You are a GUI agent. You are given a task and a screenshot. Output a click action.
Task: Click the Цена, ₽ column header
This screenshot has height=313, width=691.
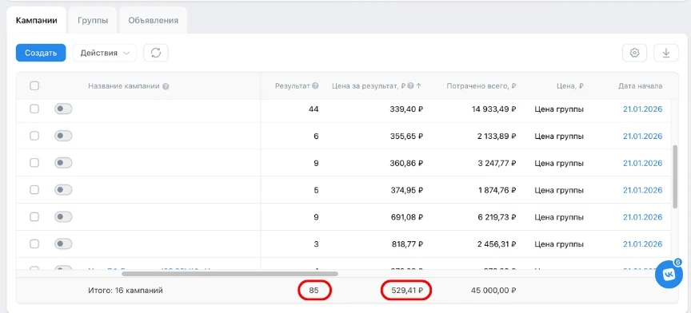569,86
